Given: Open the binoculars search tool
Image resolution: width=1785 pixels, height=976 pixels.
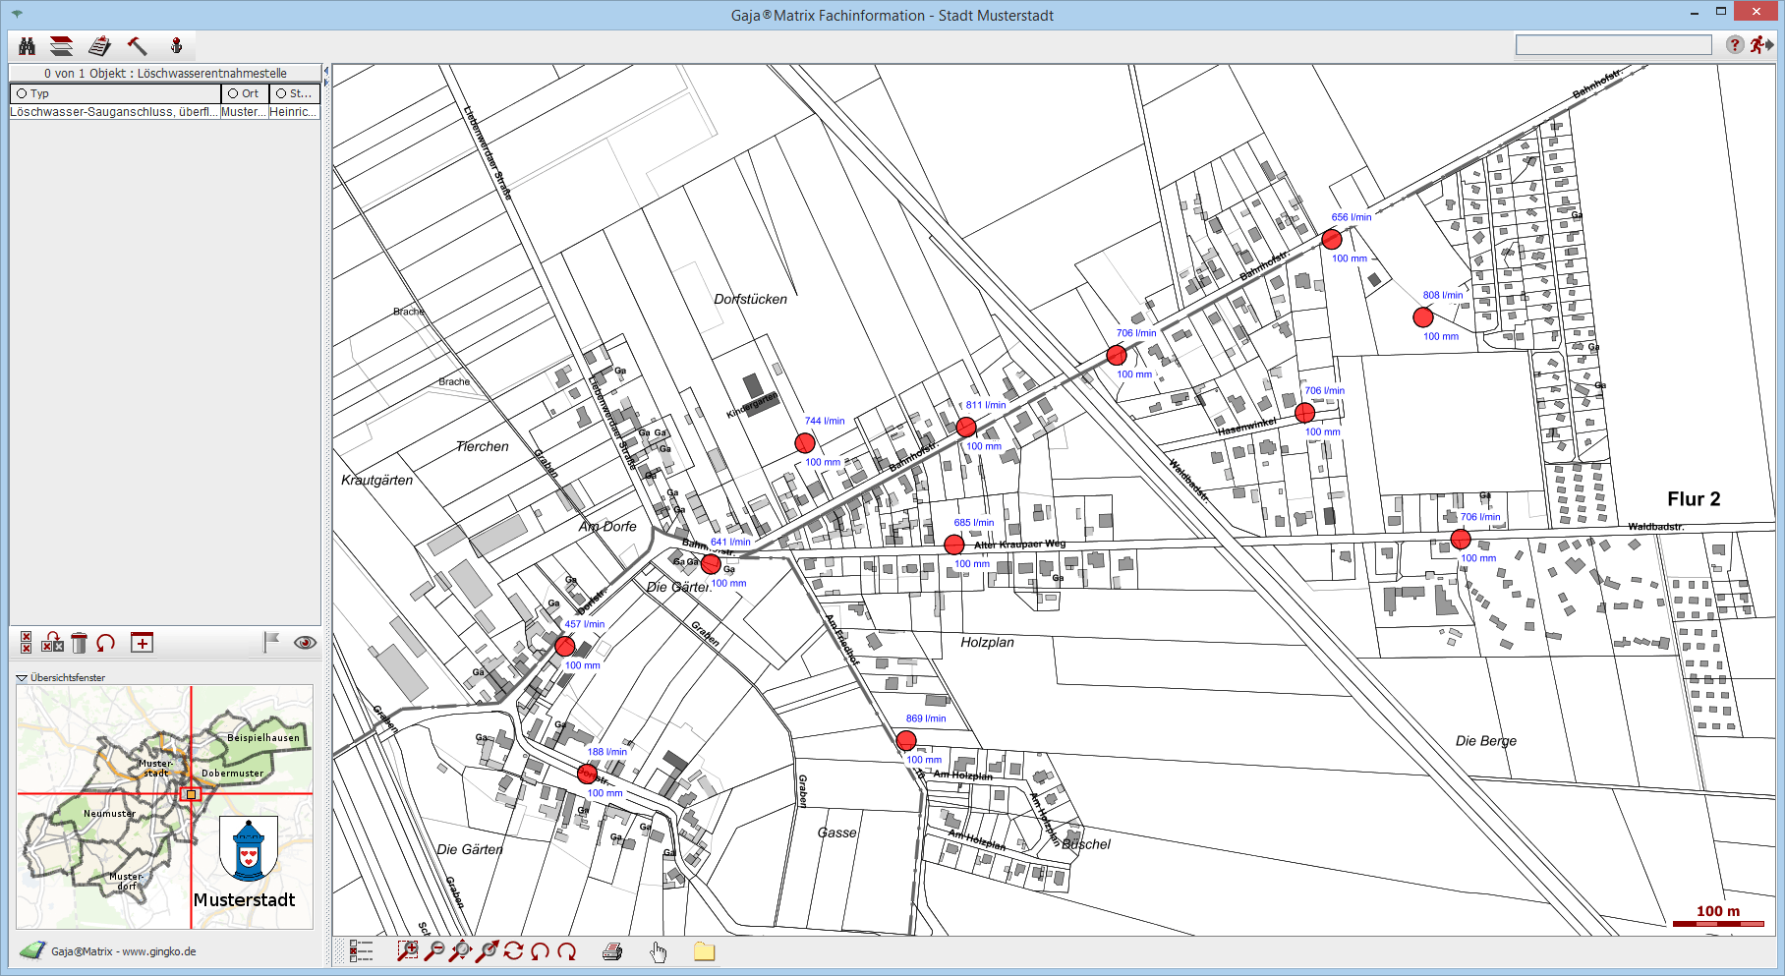Looking at the screenshot, I should click(x=27, y=46).
